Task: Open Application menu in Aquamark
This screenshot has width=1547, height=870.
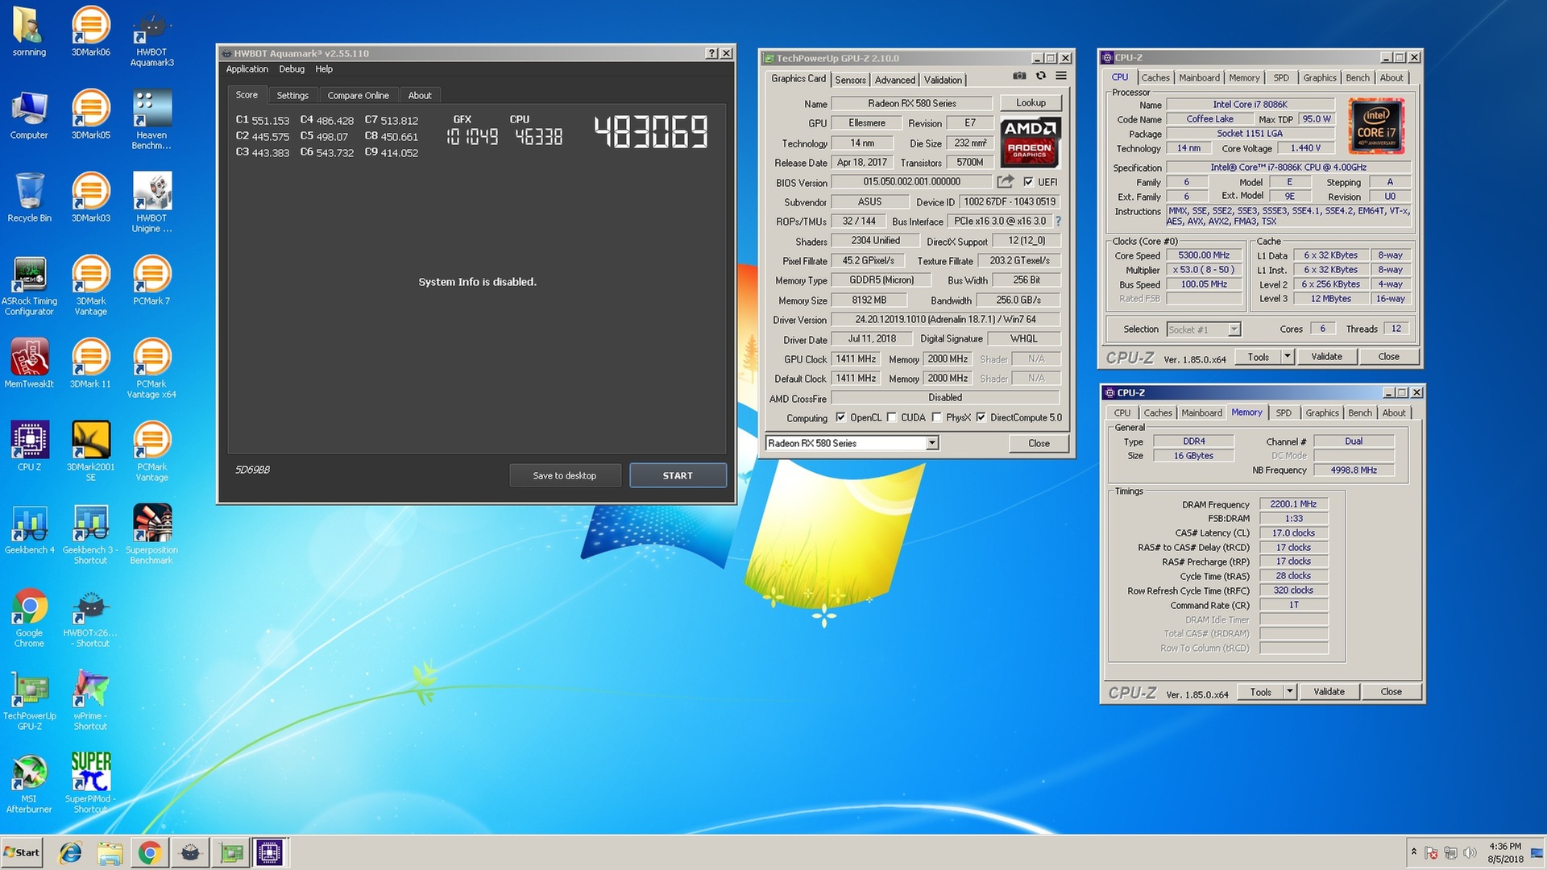Action: (x=247, y=69)
